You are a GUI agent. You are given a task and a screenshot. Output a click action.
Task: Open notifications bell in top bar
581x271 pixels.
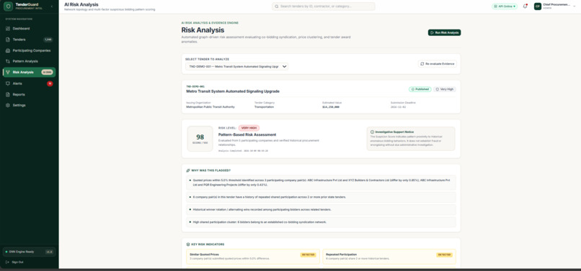(525, 6)
